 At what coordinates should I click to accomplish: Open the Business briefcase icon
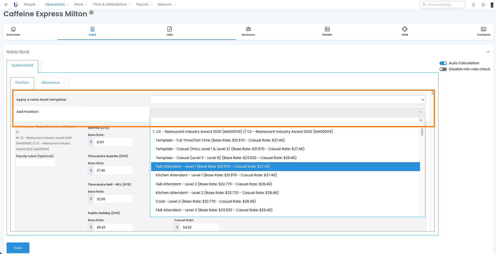248,29
